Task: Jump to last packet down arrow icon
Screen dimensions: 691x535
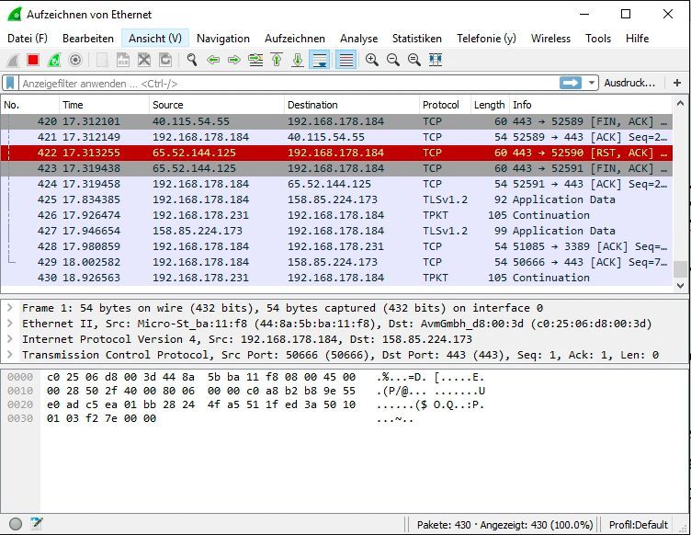Action: click(298, 60)
